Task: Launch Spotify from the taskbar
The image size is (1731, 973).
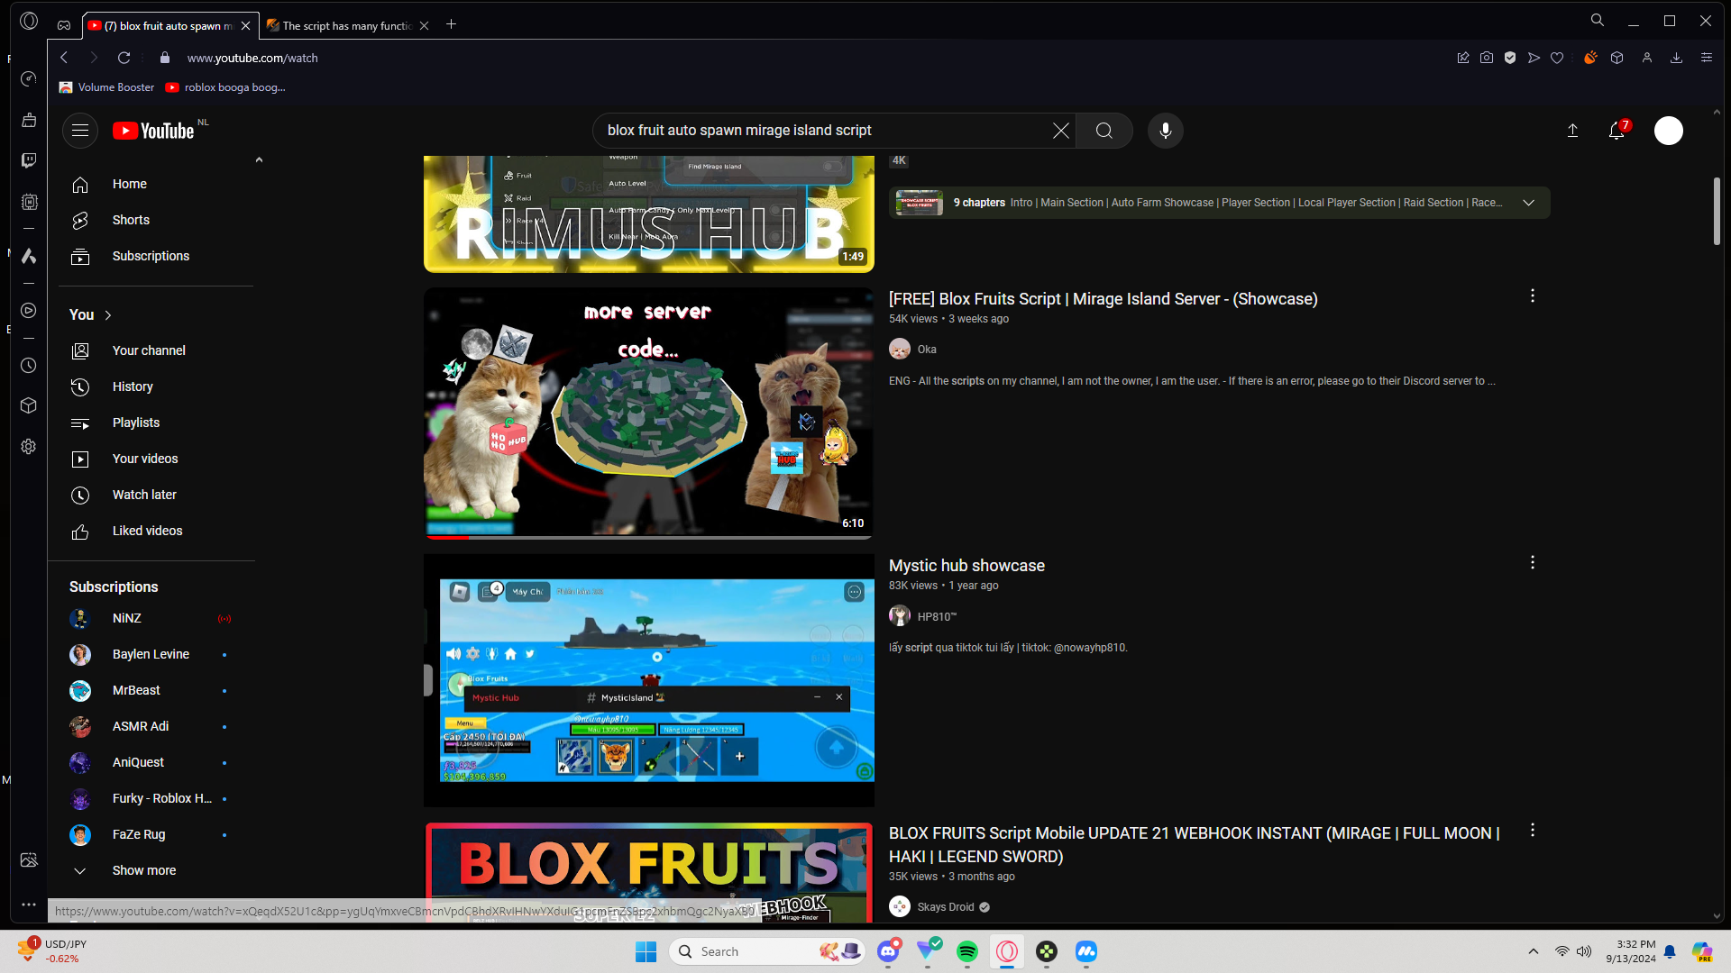Action: pyautogui.click(x=967, y=951)
